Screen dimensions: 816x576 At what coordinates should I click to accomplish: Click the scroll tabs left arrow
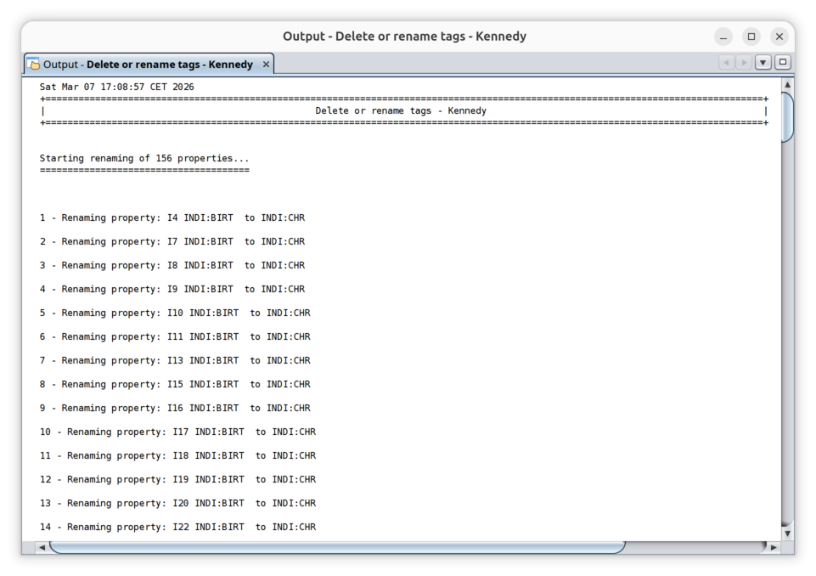coord(727,63)
